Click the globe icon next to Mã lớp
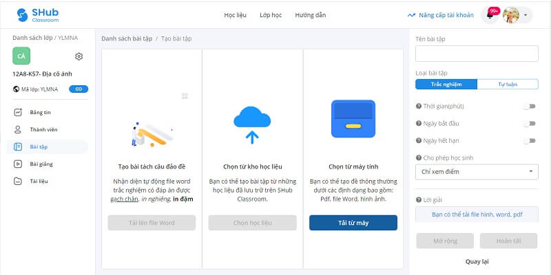This screenshot has width=551, height=275. tap(16, 89)
